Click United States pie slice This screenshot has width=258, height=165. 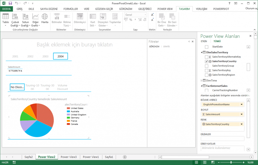click(x=45, y=115)
